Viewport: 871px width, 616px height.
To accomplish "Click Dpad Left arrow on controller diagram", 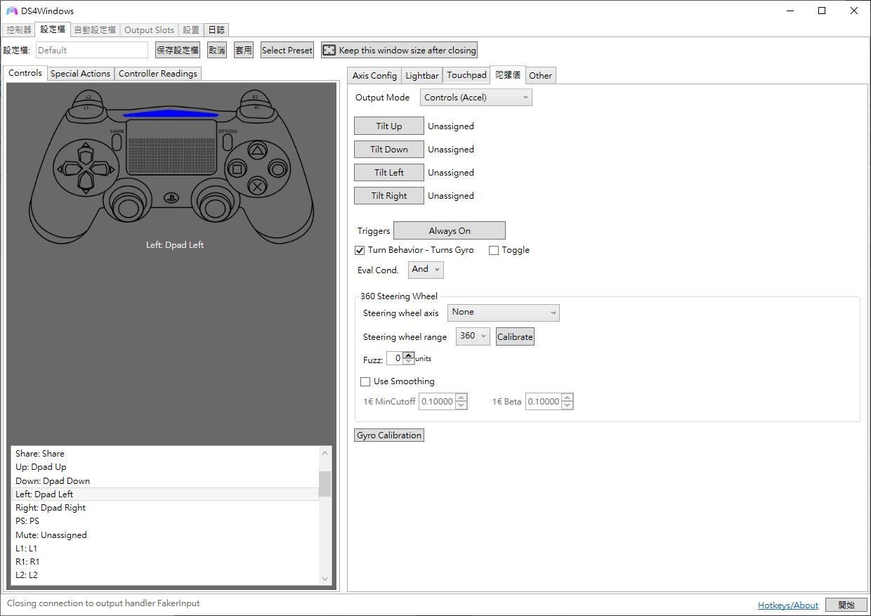I will point(69,169).
